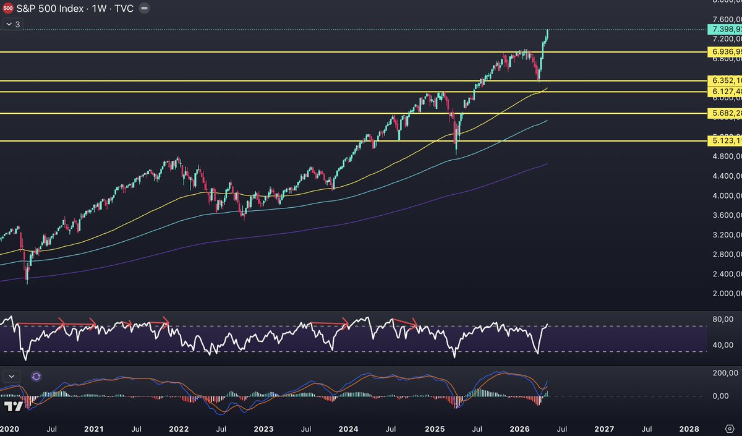Click the red S&P 500 symbol logo

[9, 9]
